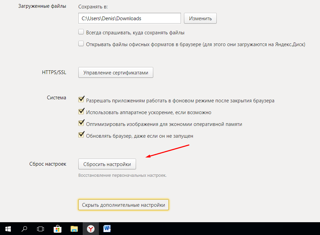Viewport: 320px width, 235px height.
Task: Open Task View from taskbar
Action: [41, 229]
